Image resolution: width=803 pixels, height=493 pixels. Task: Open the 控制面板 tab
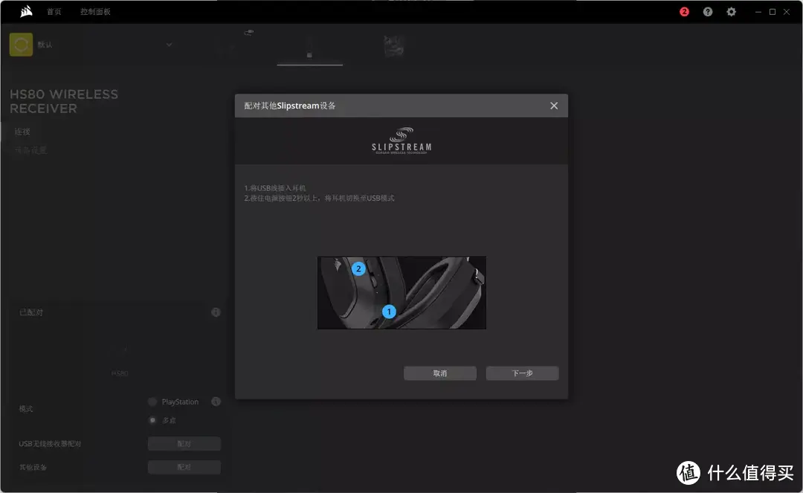tap(95, 12)
